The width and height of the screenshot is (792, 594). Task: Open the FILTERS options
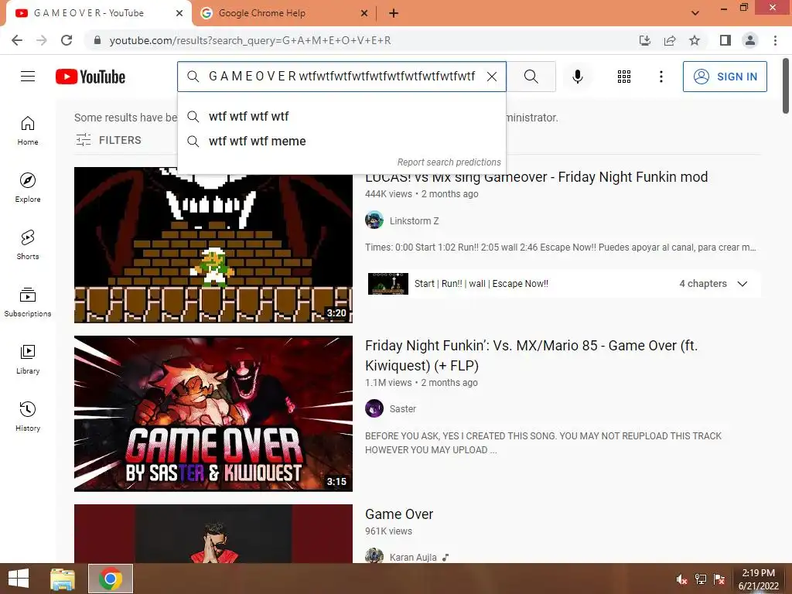click(108, 140)
